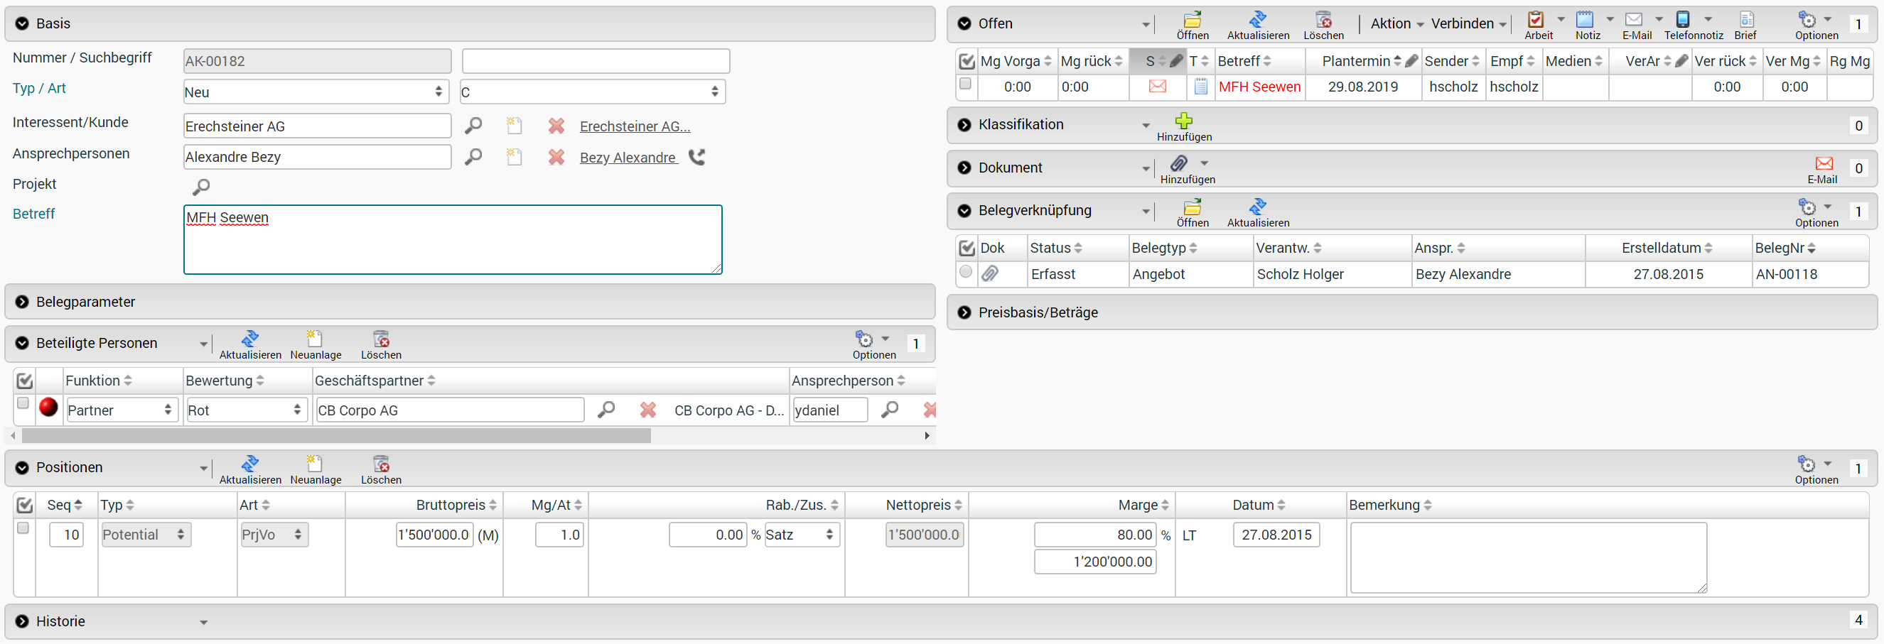Screen dimensions: 1884x644
Task: Open the Bewertung dropdown showing Rot
Action: pos(244,410)
